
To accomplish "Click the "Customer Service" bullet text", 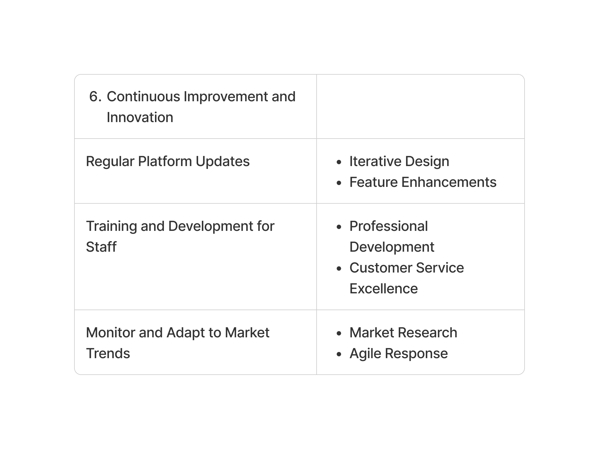I will point(406,268).
